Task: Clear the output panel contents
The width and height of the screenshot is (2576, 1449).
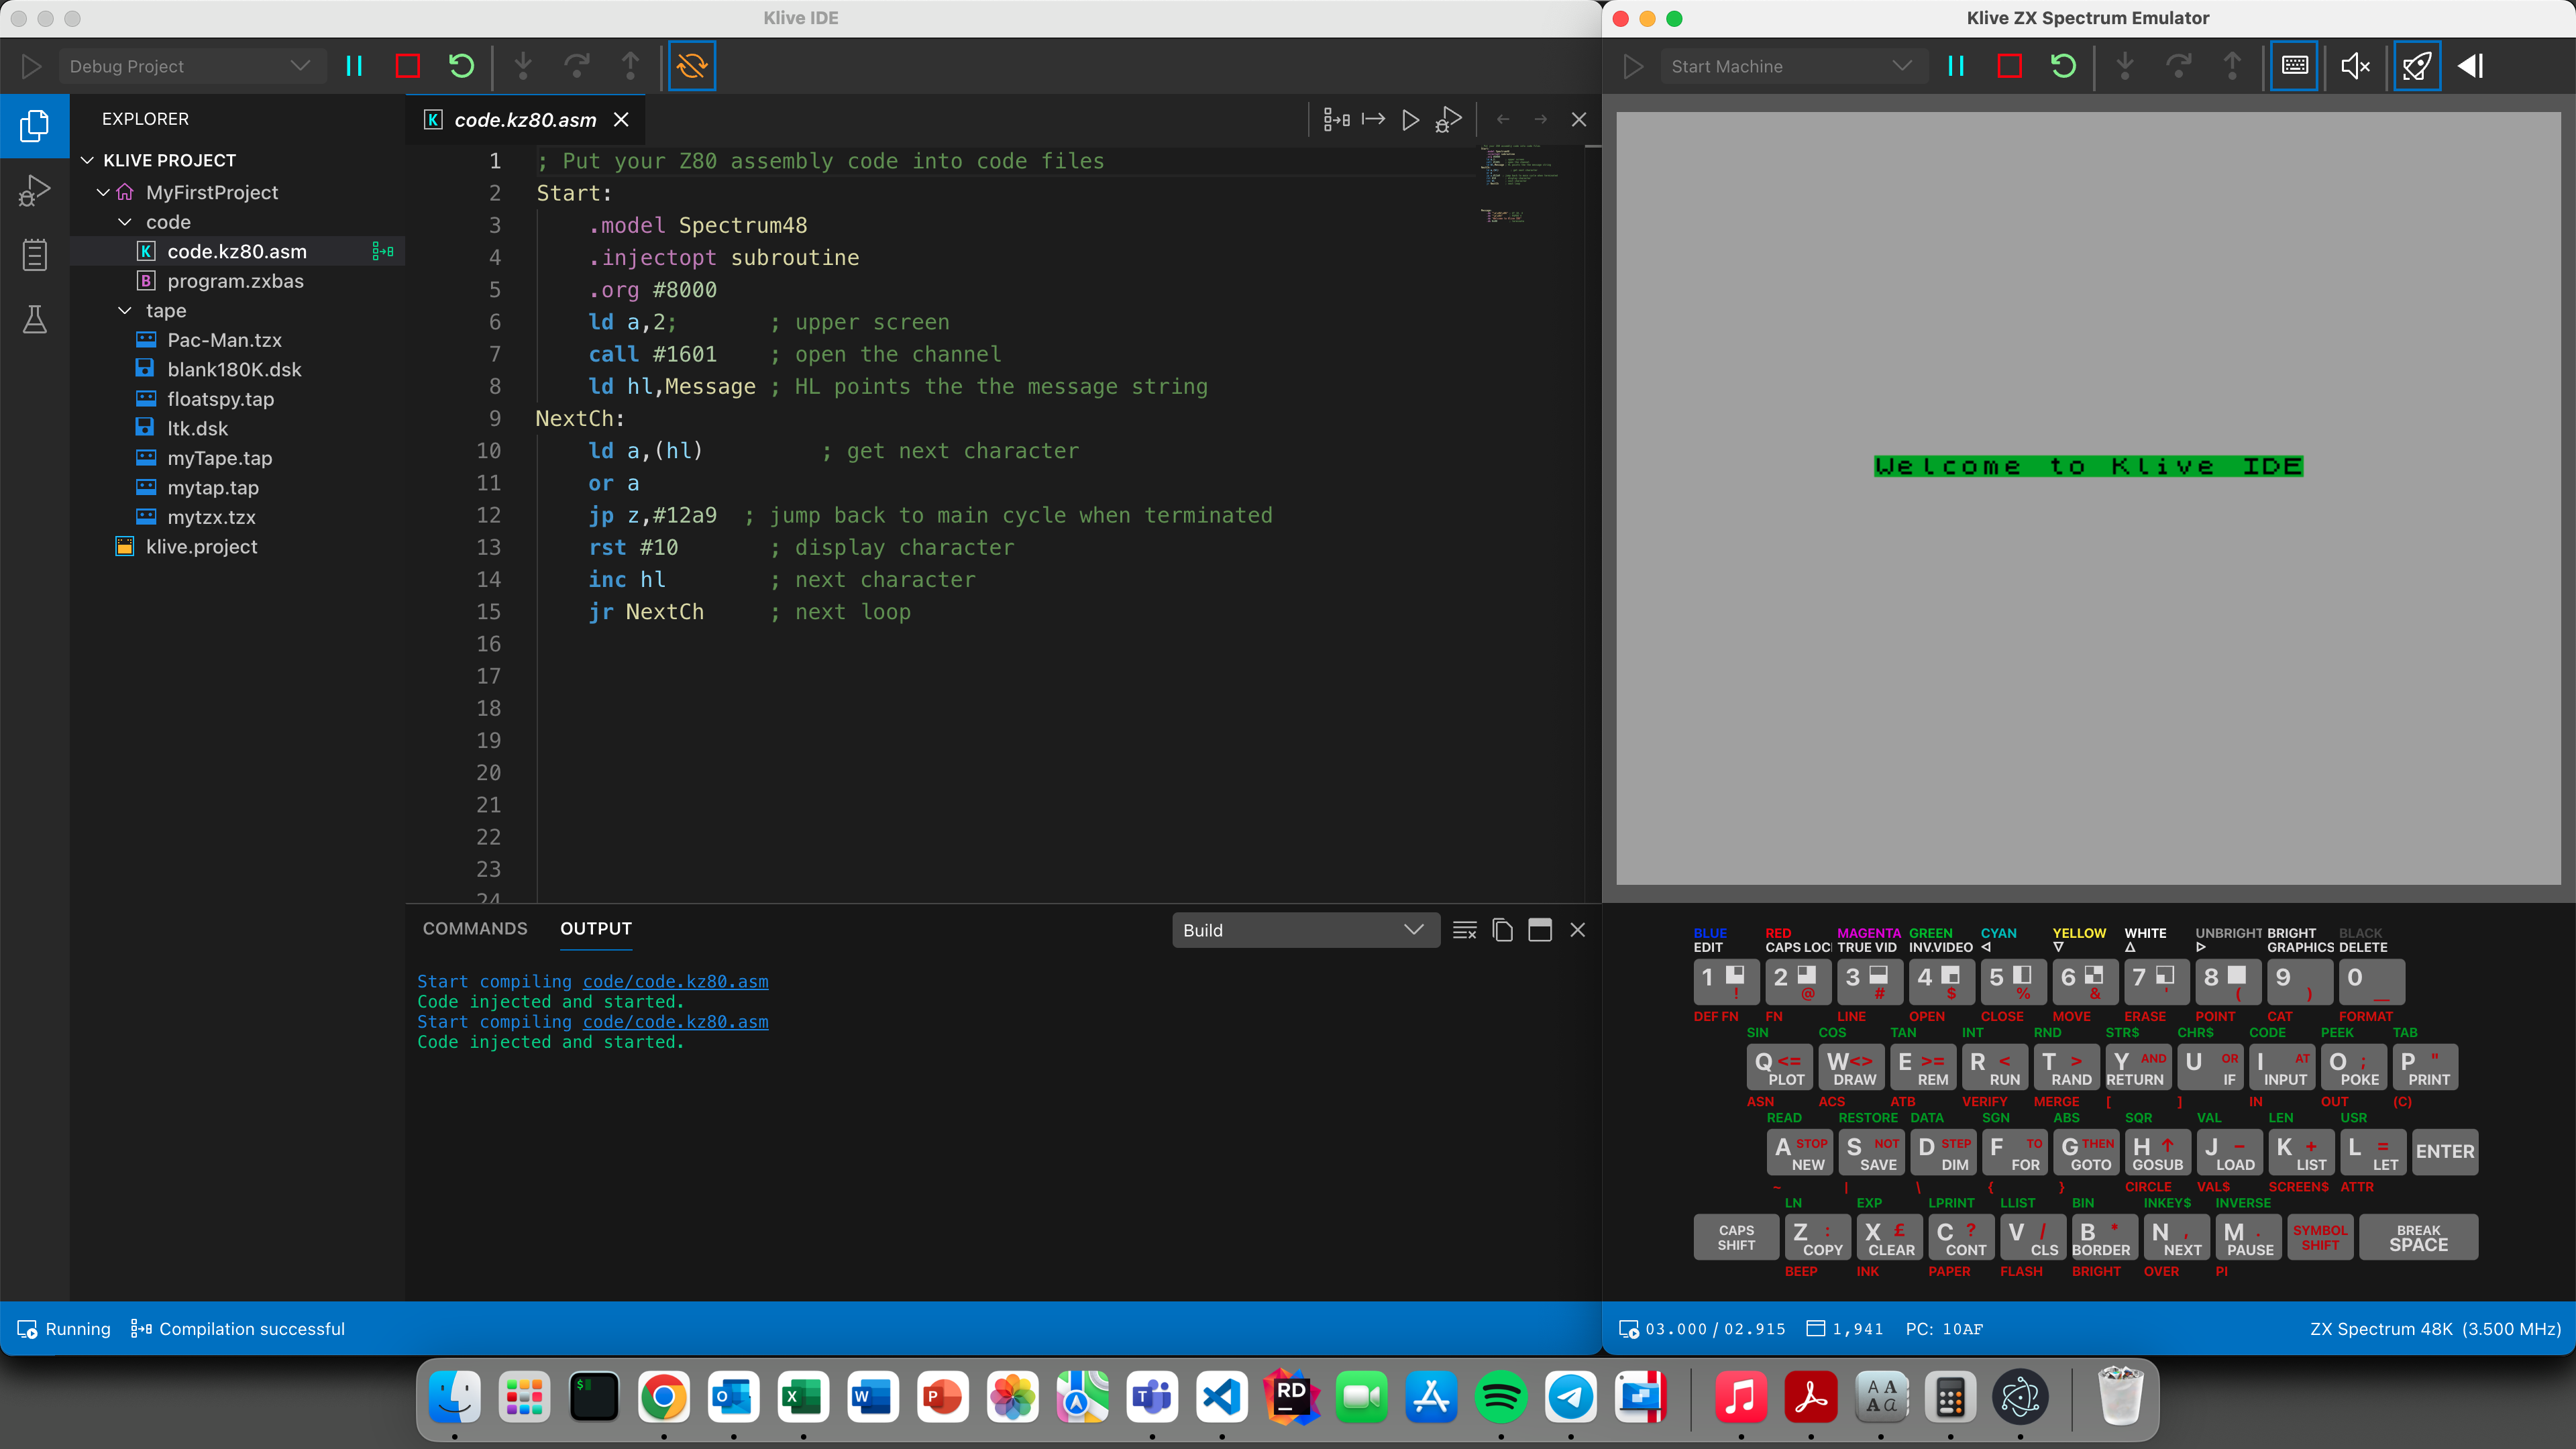Action: pos(1465,930)
